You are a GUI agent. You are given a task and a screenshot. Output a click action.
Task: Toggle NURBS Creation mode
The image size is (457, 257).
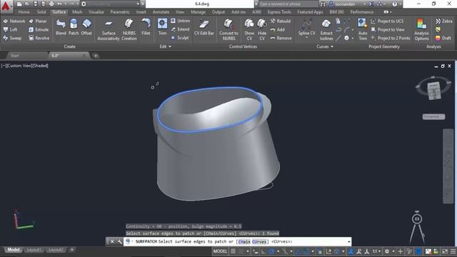tap(129, 29)
